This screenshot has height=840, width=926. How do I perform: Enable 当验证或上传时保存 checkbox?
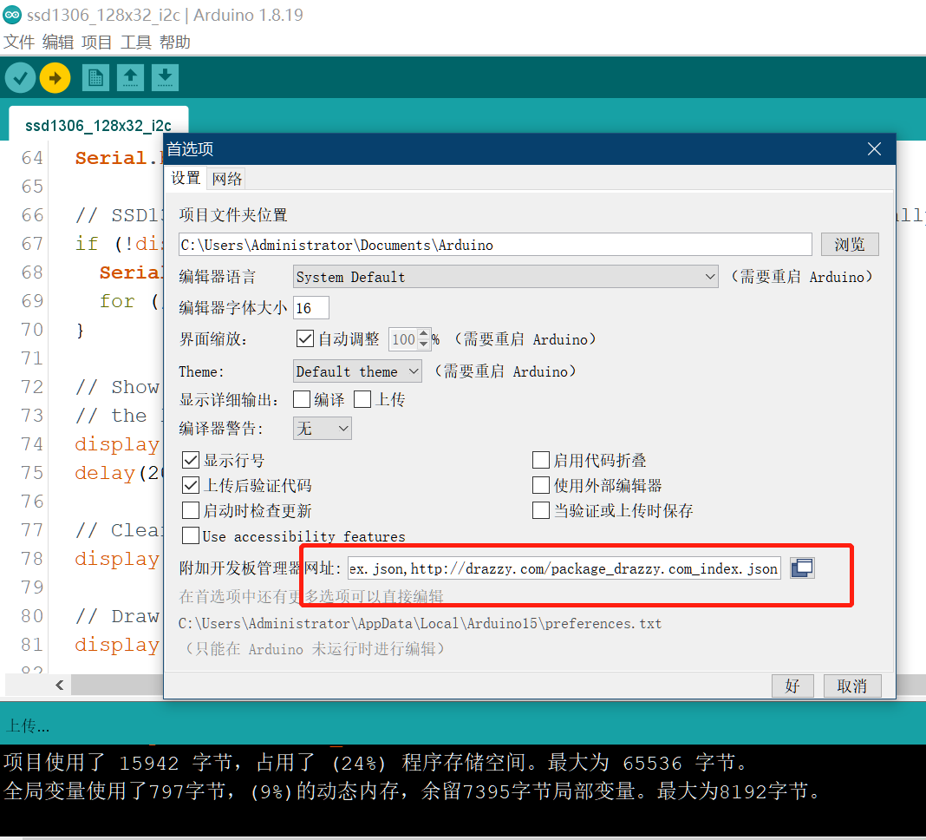(541, 510)
